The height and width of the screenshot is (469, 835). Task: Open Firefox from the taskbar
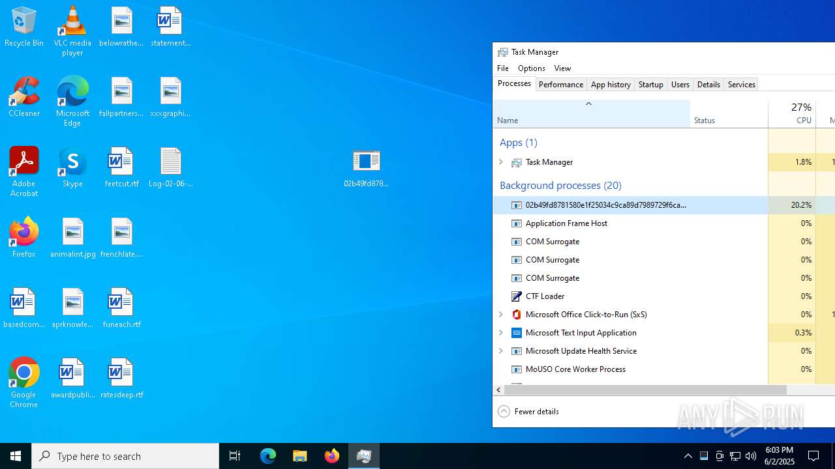pos(332,456)
